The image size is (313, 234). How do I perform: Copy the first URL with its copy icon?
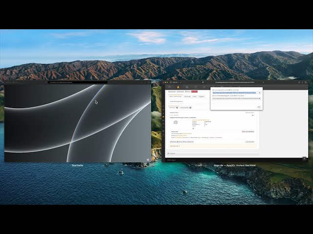coord(260,93)
